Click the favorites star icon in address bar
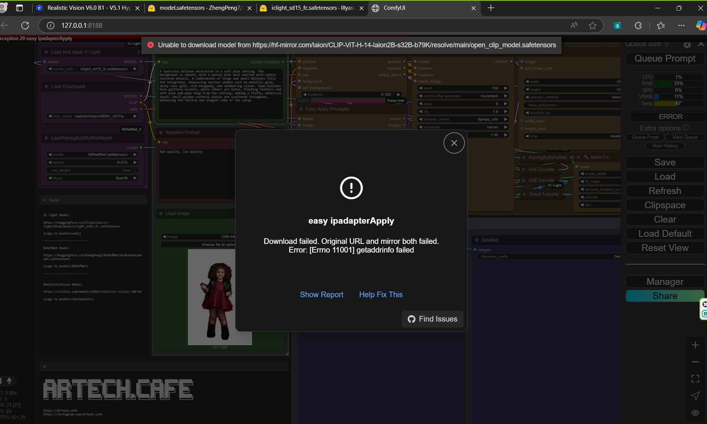 click(592, 26)
